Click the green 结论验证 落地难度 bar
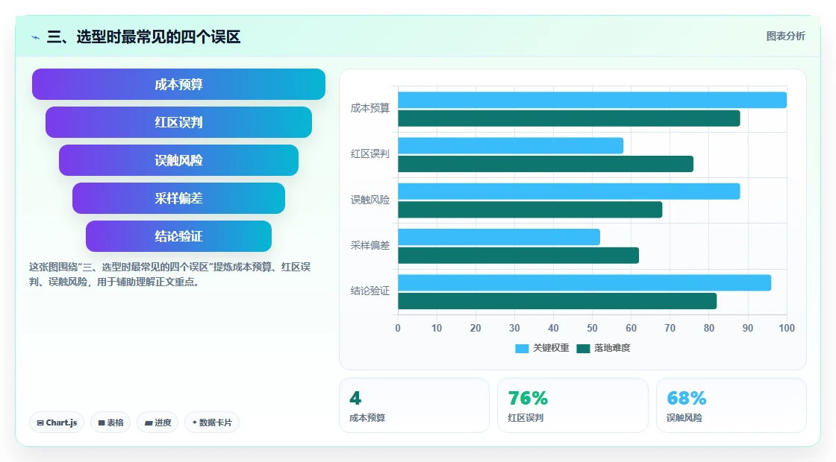The width and height of the screenshot is (836, 462). (x=557, y=301)
